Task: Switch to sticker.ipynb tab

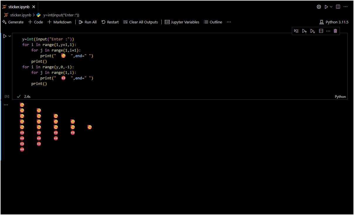Action: tap(19, 7)
